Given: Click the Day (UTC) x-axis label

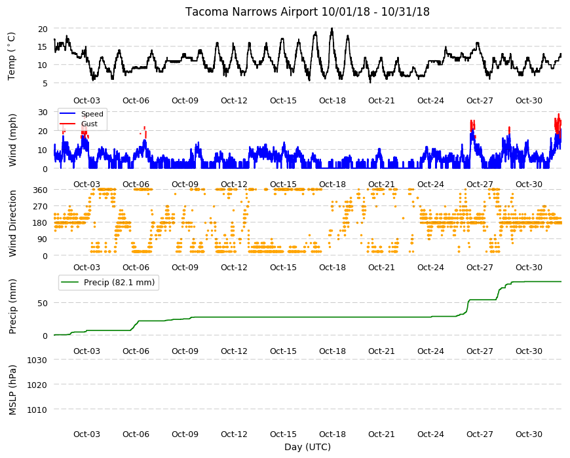Looking at the screenshot, I should tap(307, 447).
